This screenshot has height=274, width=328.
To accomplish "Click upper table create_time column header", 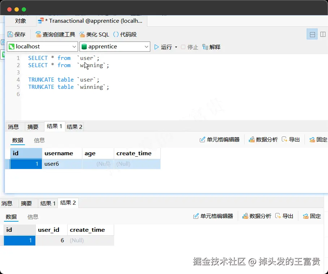I will [137, 153].
